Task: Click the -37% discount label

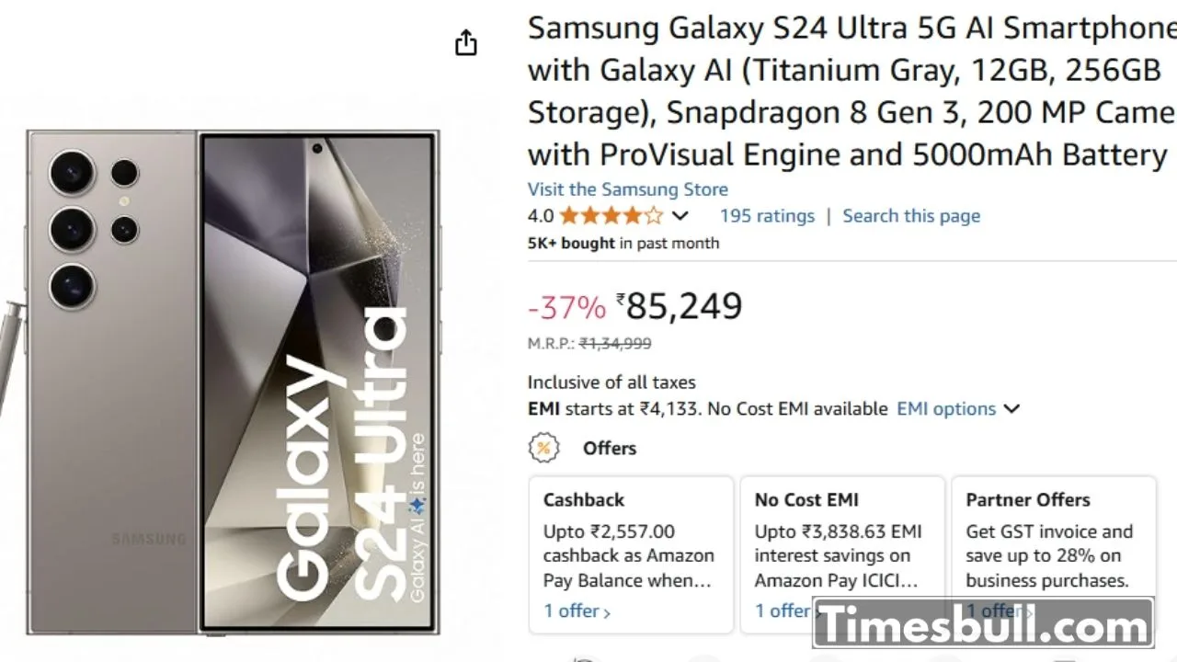Action: click(566, 307)
